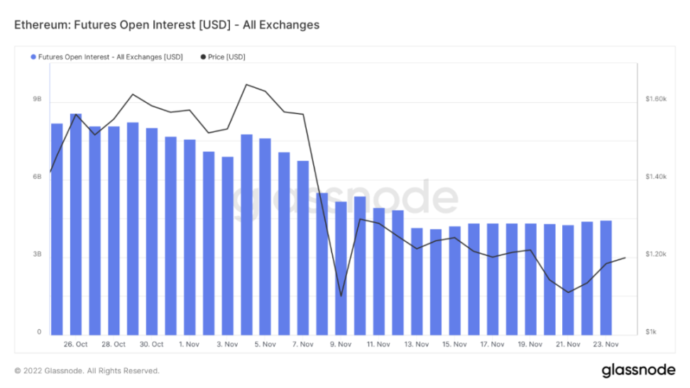
Task: Click the 9B left axis label
Action: click(x=38, y=99)
